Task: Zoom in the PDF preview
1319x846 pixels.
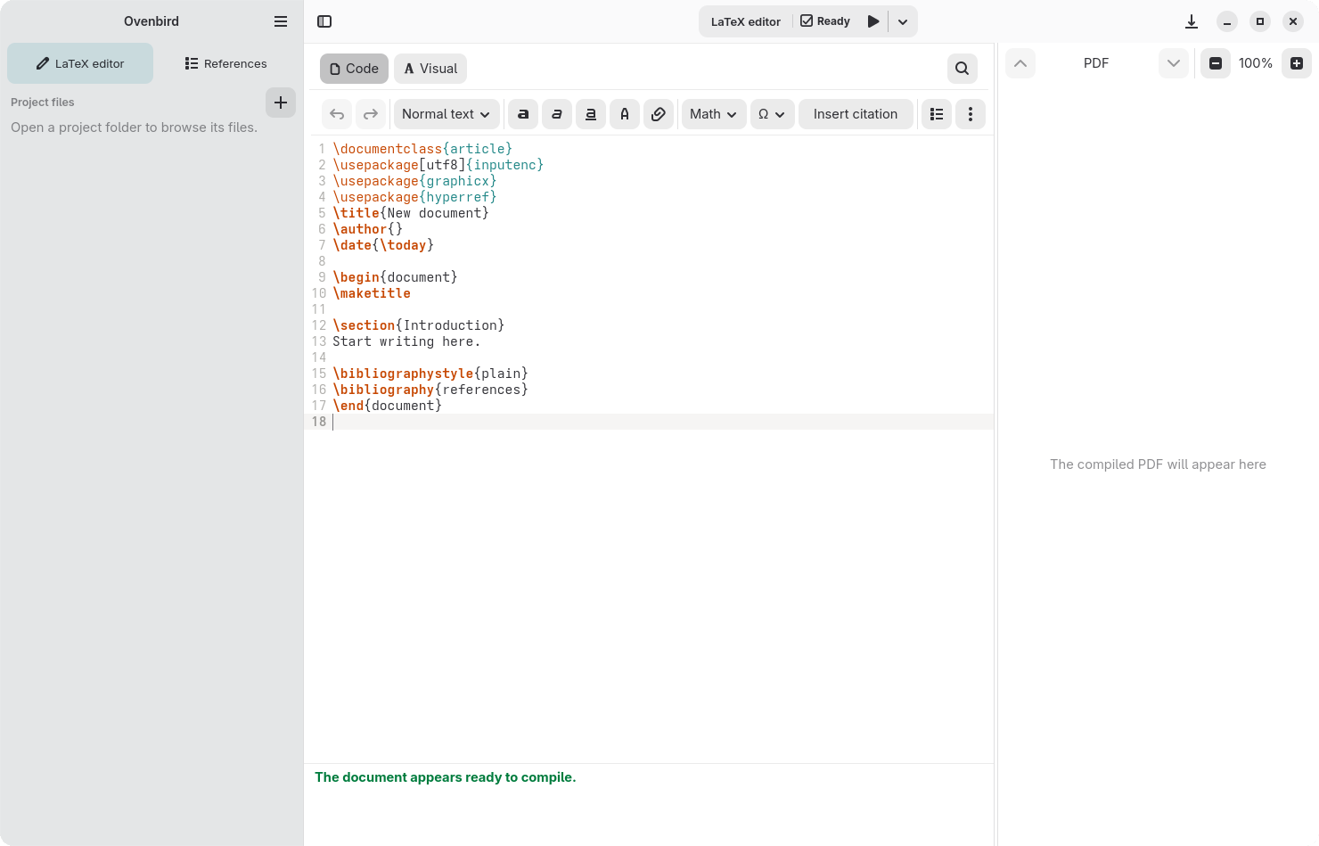Action: [1297, 63]
